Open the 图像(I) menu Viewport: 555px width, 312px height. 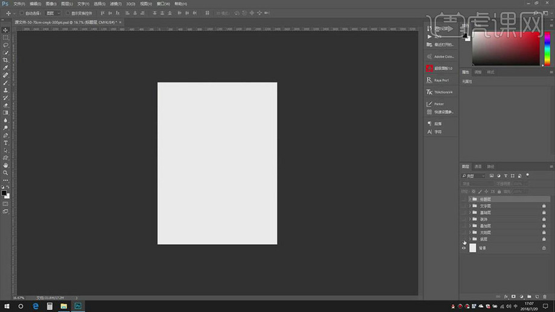51,4
